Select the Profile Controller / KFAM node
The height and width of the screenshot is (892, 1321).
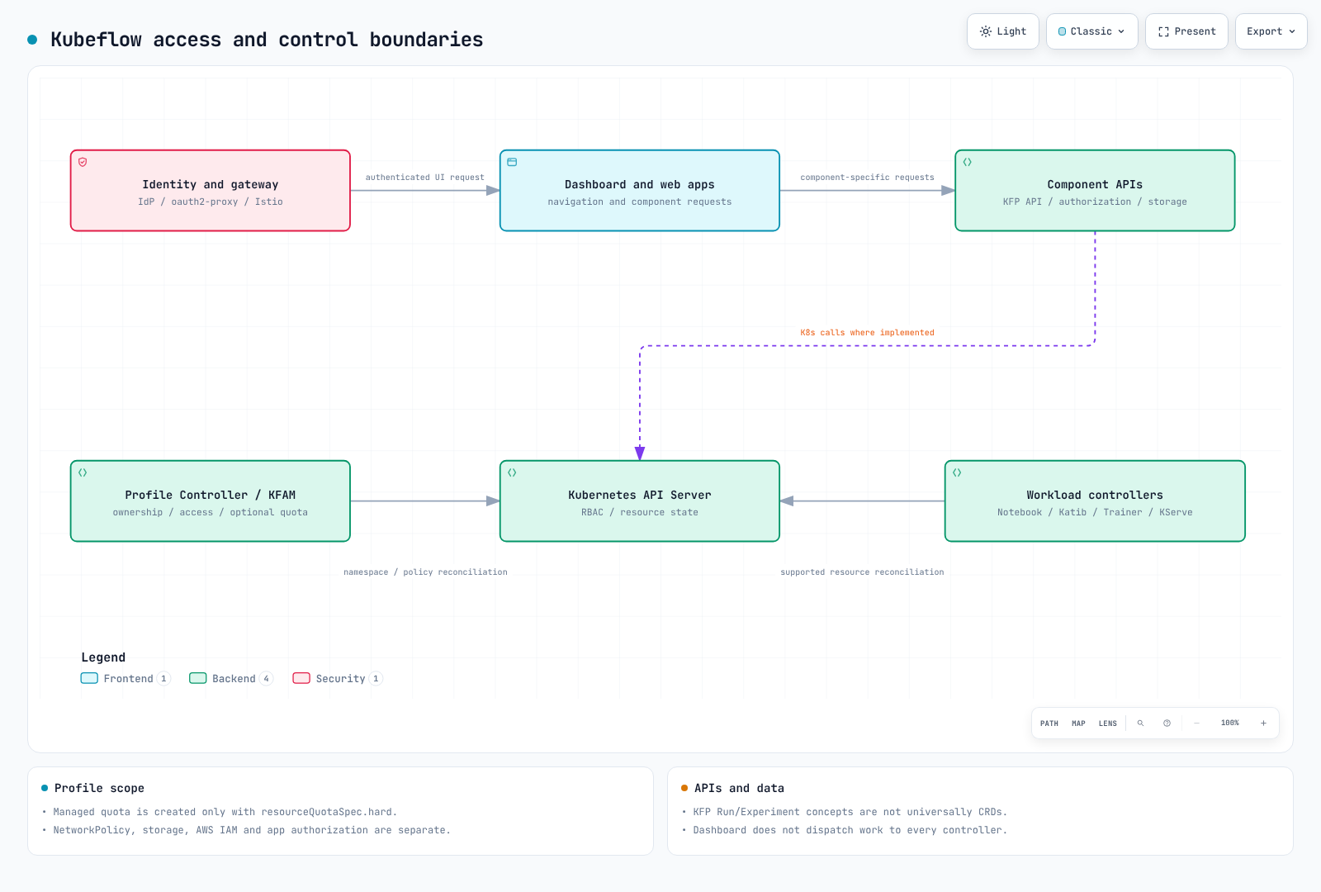211,501
